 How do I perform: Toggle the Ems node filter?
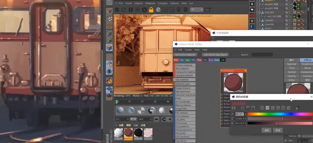(x=211, y=60)
